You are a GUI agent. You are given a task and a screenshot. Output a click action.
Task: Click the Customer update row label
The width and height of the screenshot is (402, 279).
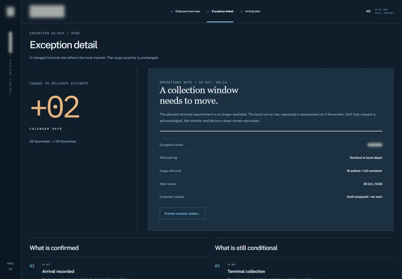click(172, 197)
